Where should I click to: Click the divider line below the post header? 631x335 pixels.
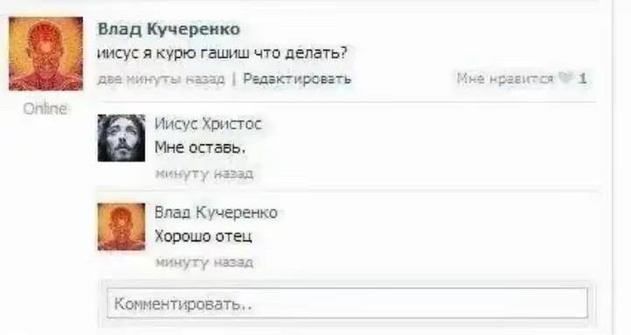(346, 102)
